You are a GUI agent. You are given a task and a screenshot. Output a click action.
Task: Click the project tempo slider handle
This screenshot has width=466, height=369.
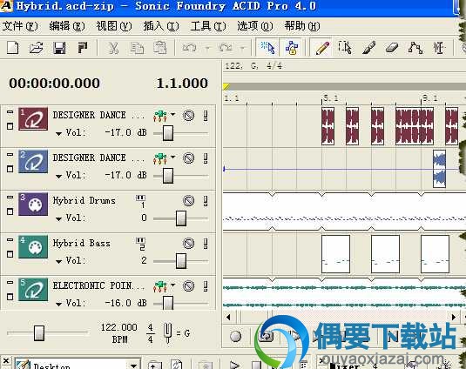[39, 332]
